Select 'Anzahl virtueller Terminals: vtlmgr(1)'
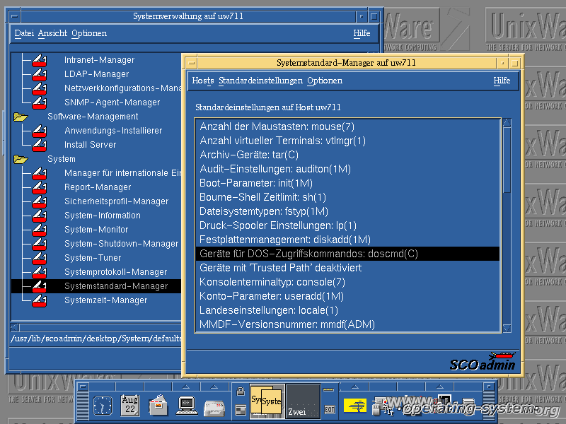The height and width of the screenshot is (424, 566). [347, 141]
